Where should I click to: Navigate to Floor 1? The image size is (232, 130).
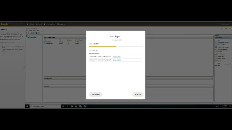39,24
